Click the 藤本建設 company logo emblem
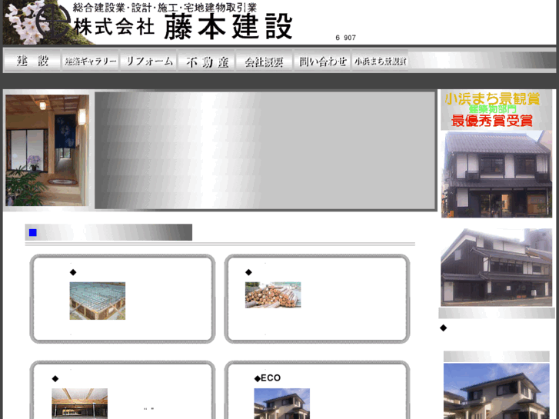 tap(54, 22)
